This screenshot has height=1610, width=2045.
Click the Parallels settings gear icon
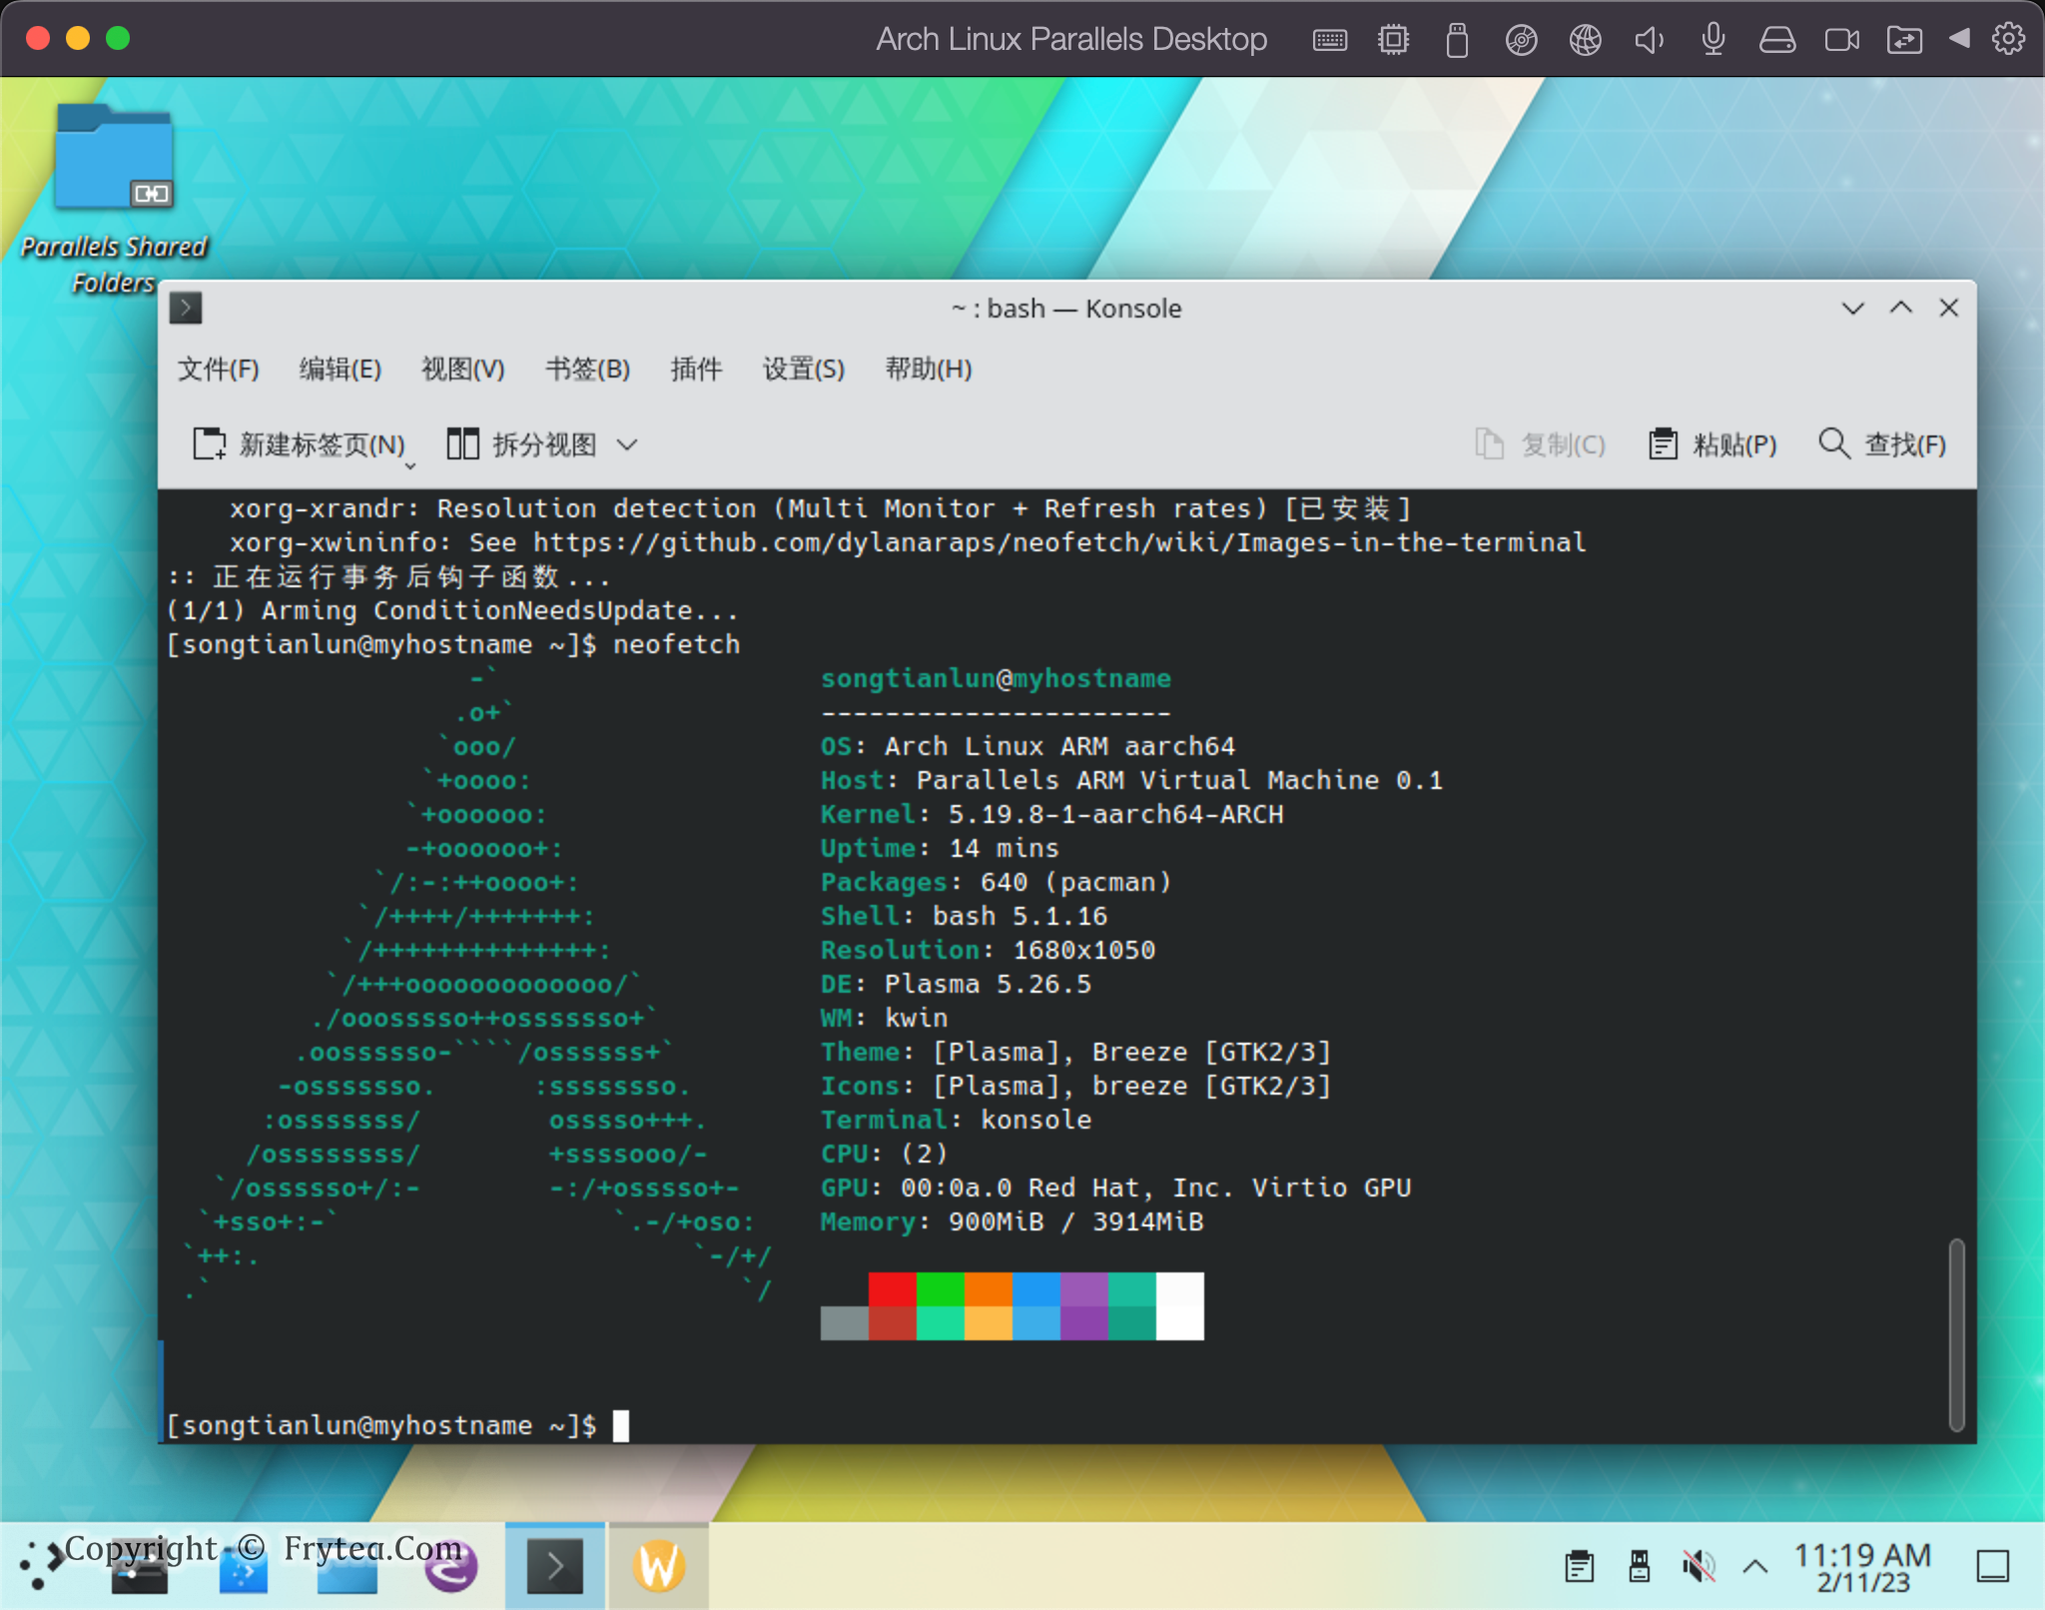coord(2008,39)
